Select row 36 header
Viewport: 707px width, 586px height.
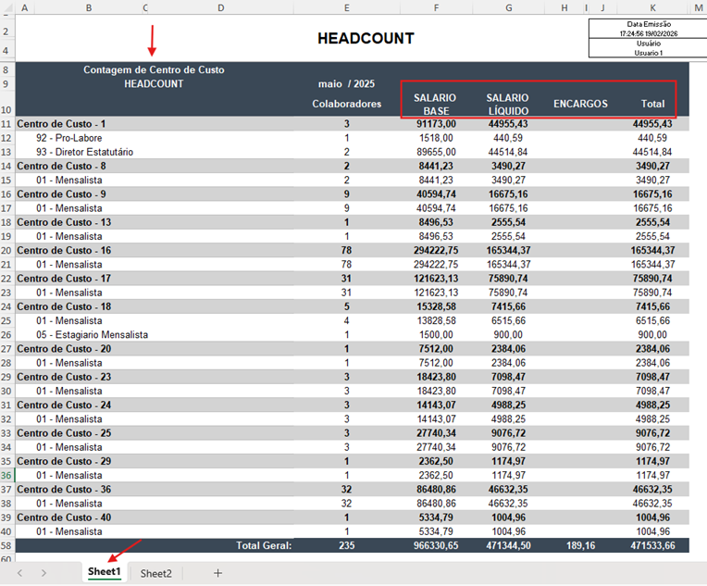click(6, 475)
